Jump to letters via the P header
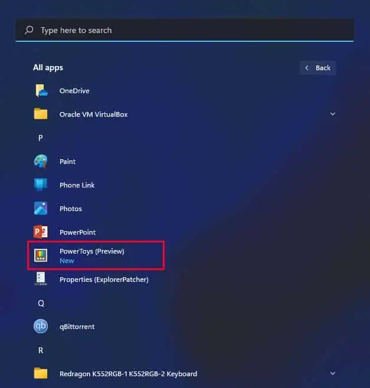The width and height of the screenshot is (370, 388). point(40,138)
